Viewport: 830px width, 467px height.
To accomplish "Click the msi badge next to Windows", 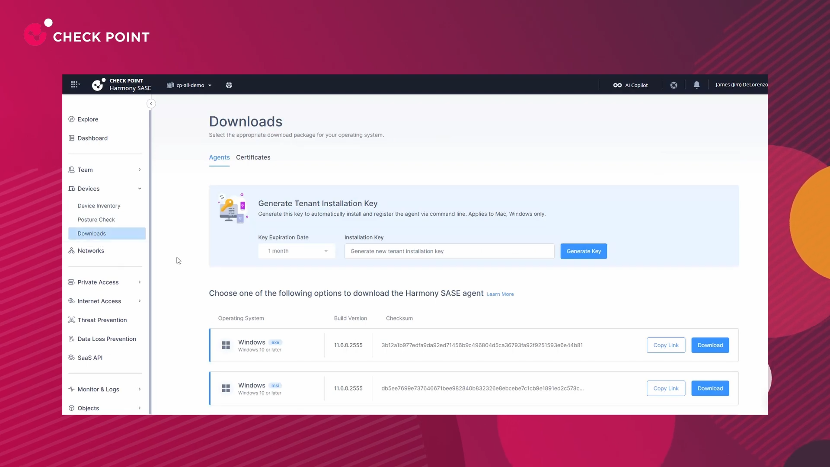I will (x=275, y=386).
